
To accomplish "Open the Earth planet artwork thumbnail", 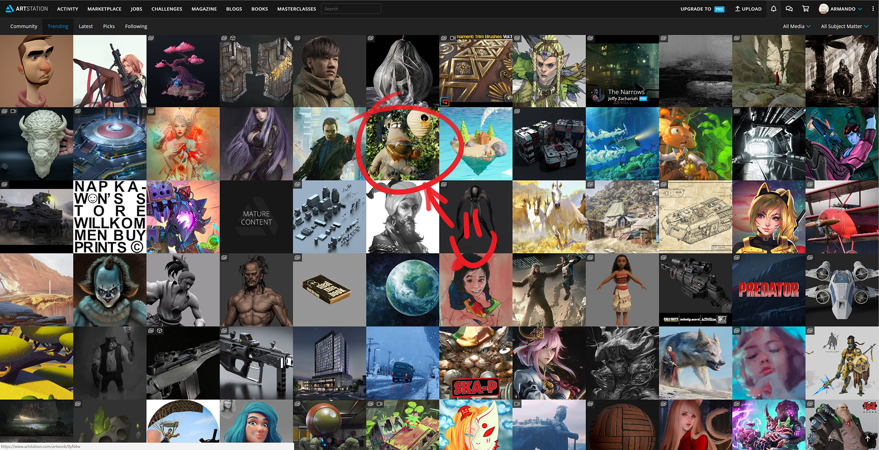I will coord(403,290).
